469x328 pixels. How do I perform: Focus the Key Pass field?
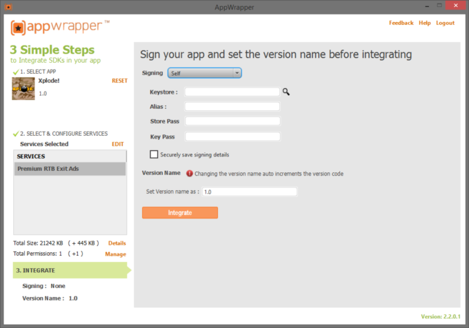232,136
